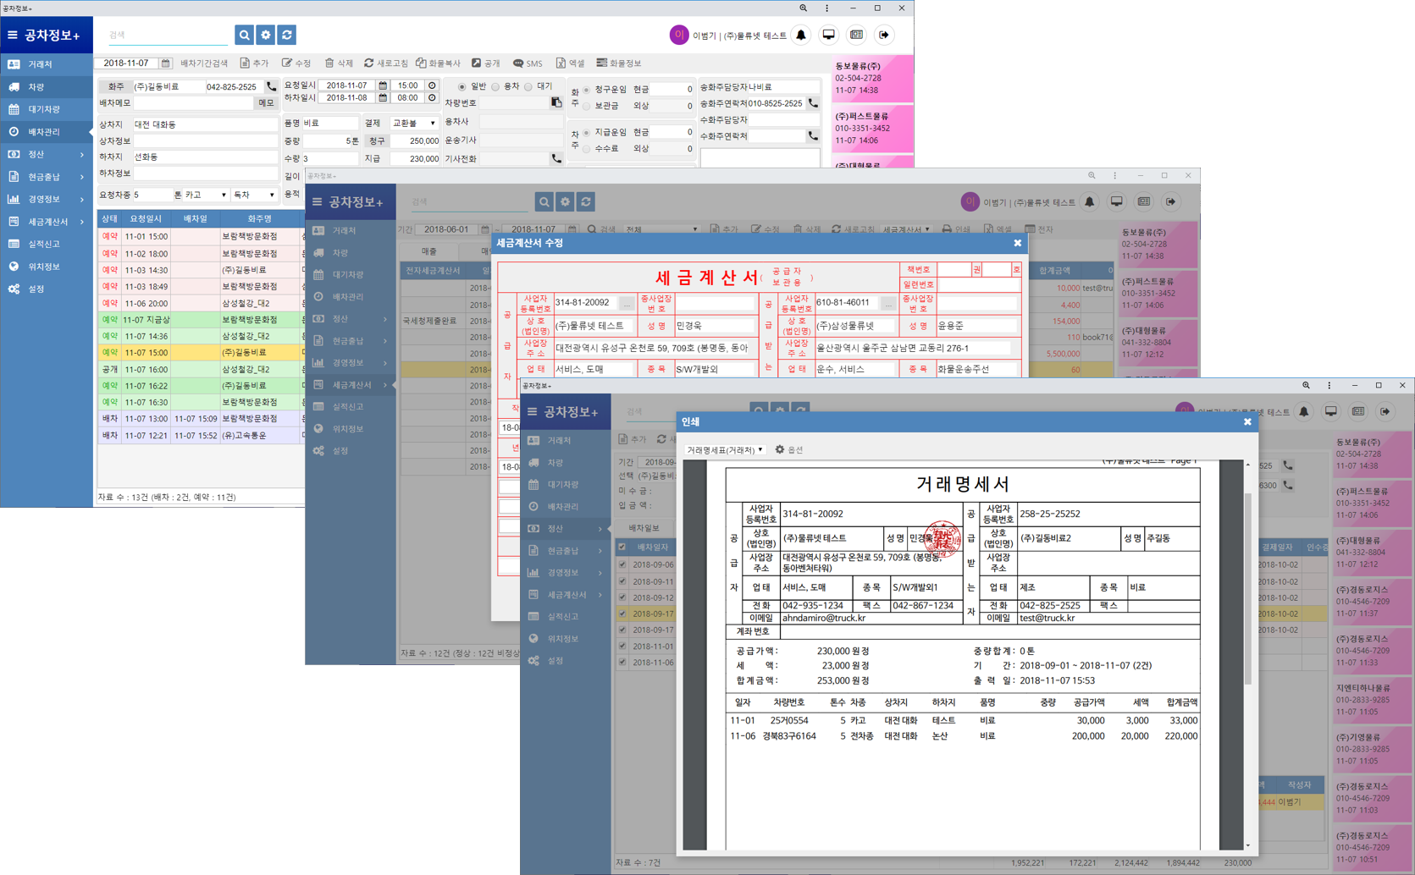
Task: Open 옵션 gear in the print dialog
Action: pos(789,449)
